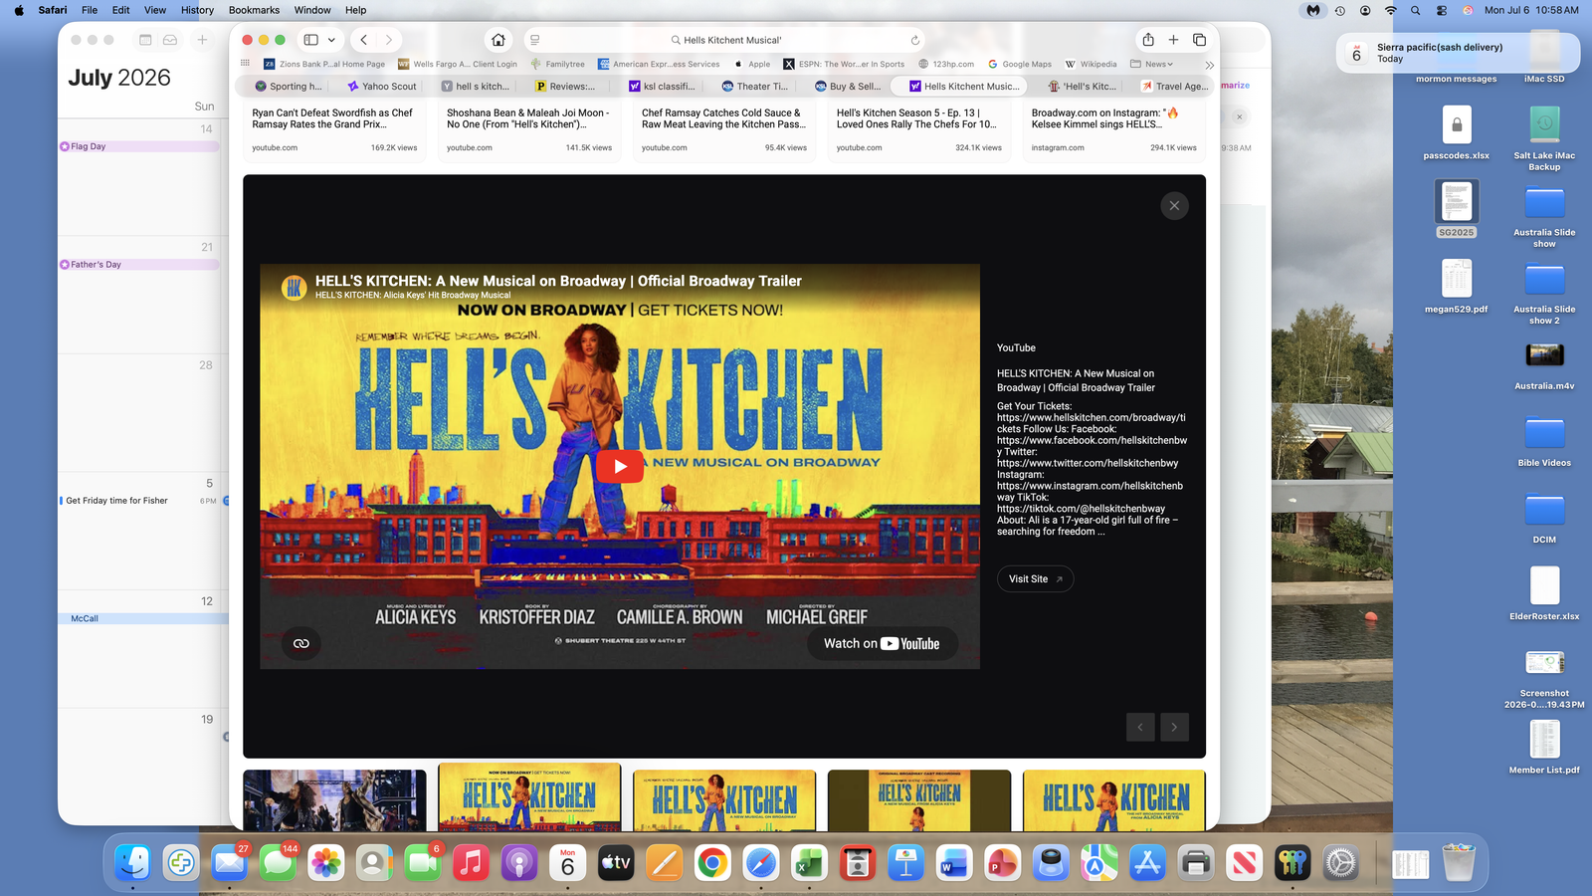Viewport: 1592px width, 896px height.
Task: Switch to the Yahoo Scout tab
Action: pos(382,87)
